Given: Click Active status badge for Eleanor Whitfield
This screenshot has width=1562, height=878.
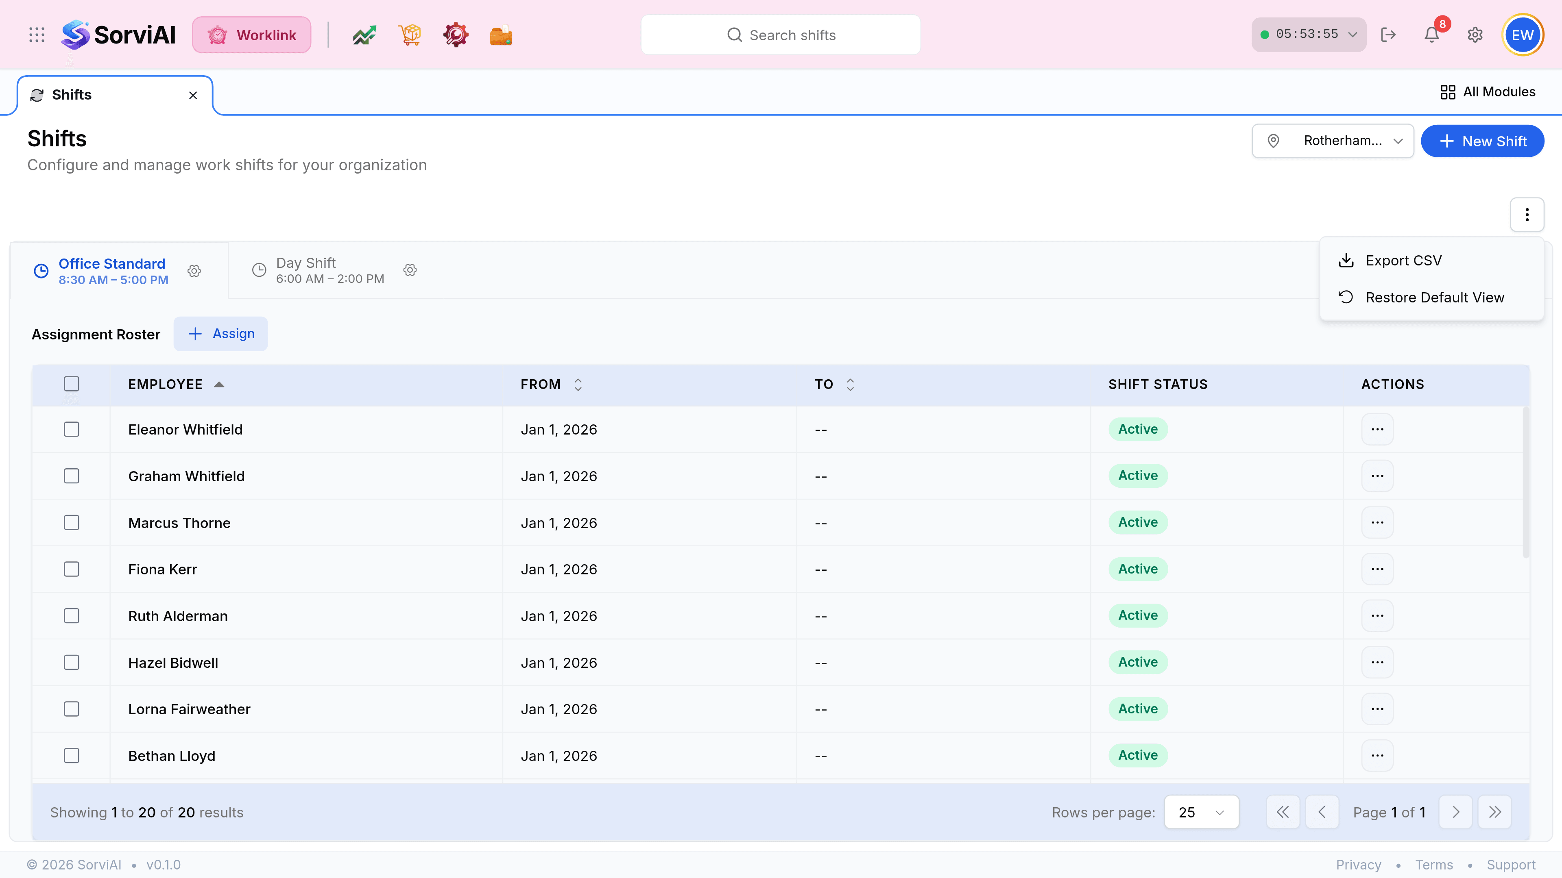Looking at the screenshot, I should tap(1138, 429).
